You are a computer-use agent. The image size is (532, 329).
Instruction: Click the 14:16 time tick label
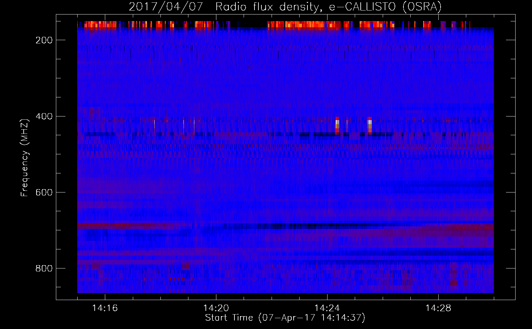point(105,308)
